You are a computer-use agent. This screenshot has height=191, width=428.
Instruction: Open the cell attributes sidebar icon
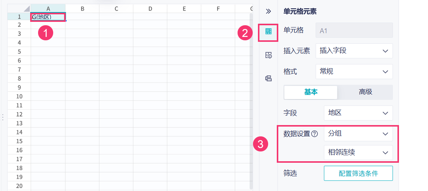(x=268, y=55)
